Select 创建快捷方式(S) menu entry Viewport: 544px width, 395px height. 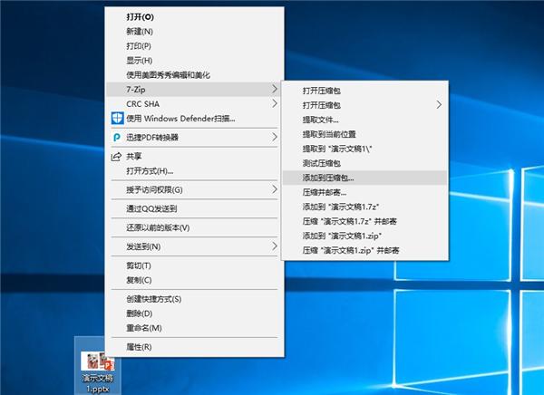click(194, 299)
